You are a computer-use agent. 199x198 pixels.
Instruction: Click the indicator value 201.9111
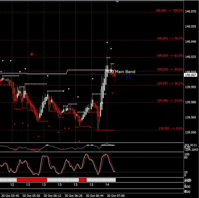click(190, 145)
